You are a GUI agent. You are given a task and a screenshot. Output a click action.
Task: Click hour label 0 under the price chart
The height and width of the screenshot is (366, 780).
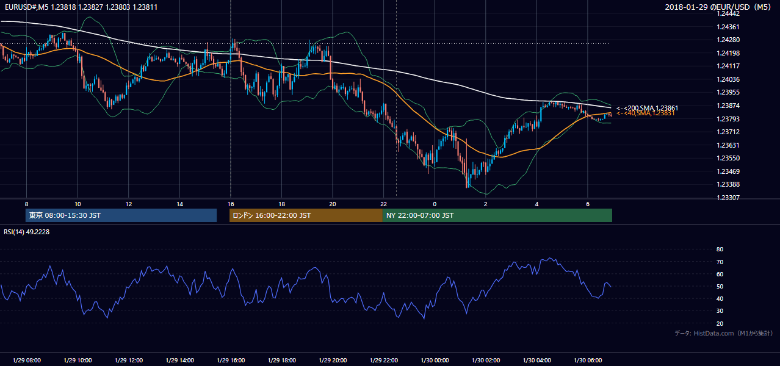pos(435,204)
